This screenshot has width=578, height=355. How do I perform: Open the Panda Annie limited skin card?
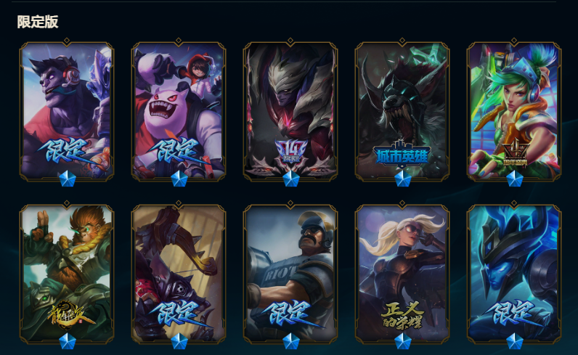click(179, 111)
